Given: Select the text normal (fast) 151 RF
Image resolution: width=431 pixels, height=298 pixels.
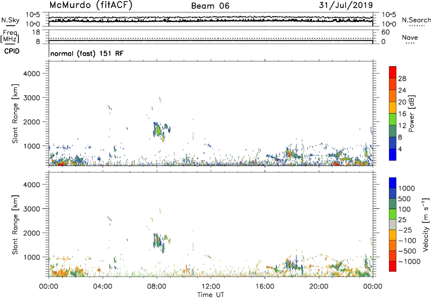Looking at the screenshot, I should 87,53.
